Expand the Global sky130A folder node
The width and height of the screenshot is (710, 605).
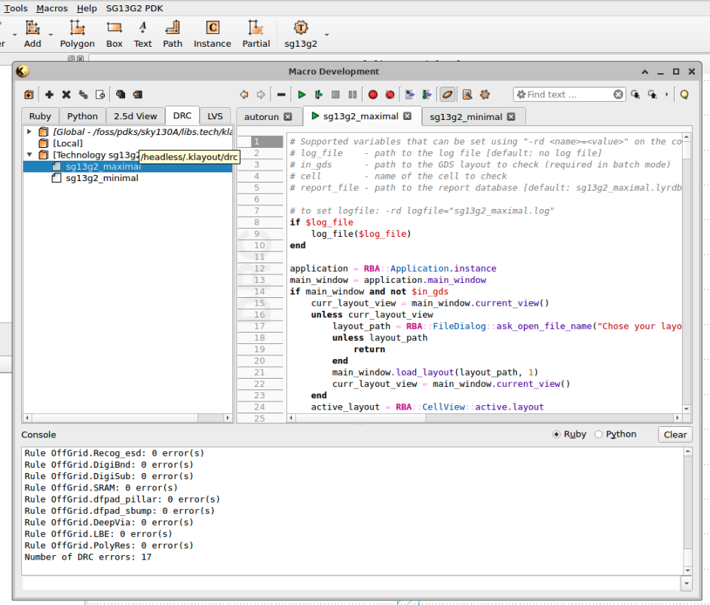point(29,132)
